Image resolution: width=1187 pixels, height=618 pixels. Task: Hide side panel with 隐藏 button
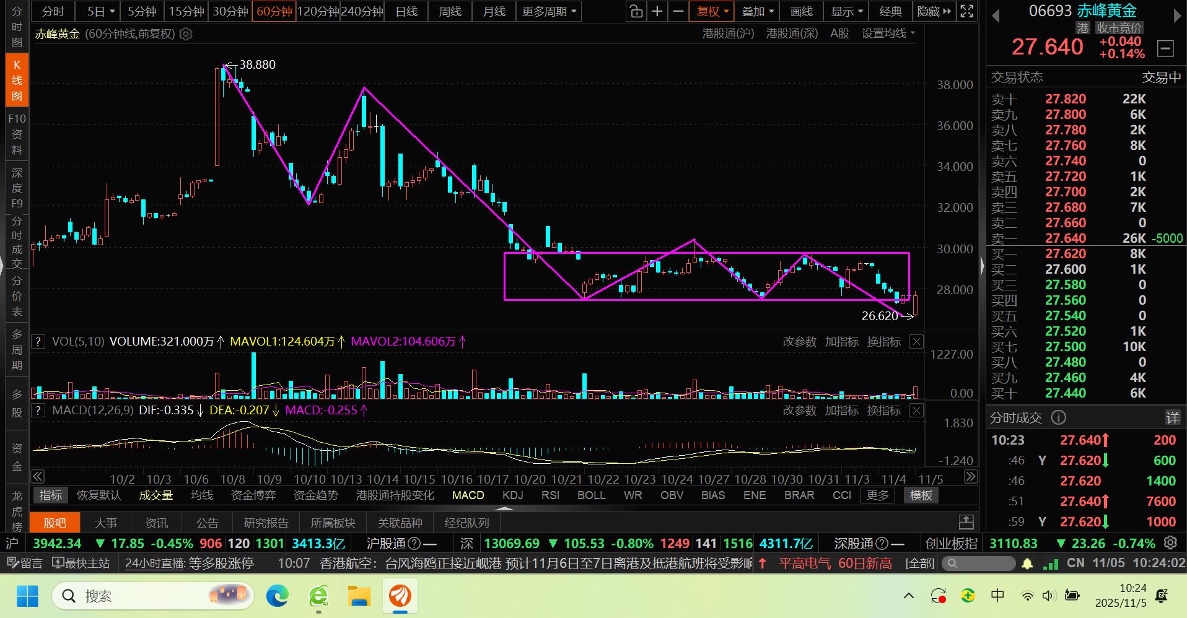click(934, 11)
